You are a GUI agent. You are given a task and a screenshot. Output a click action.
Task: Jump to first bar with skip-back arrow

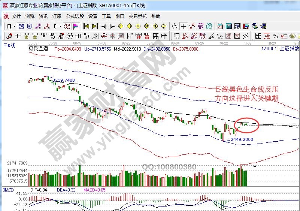click(86, 26)
